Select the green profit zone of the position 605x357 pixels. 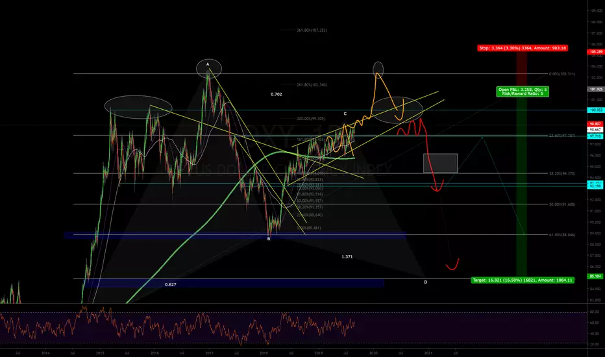click(x=522, y=183)
